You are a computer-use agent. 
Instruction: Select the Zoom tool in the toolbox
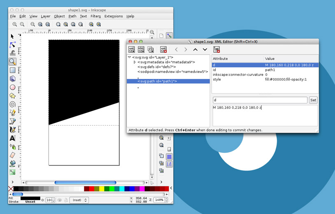13,62
